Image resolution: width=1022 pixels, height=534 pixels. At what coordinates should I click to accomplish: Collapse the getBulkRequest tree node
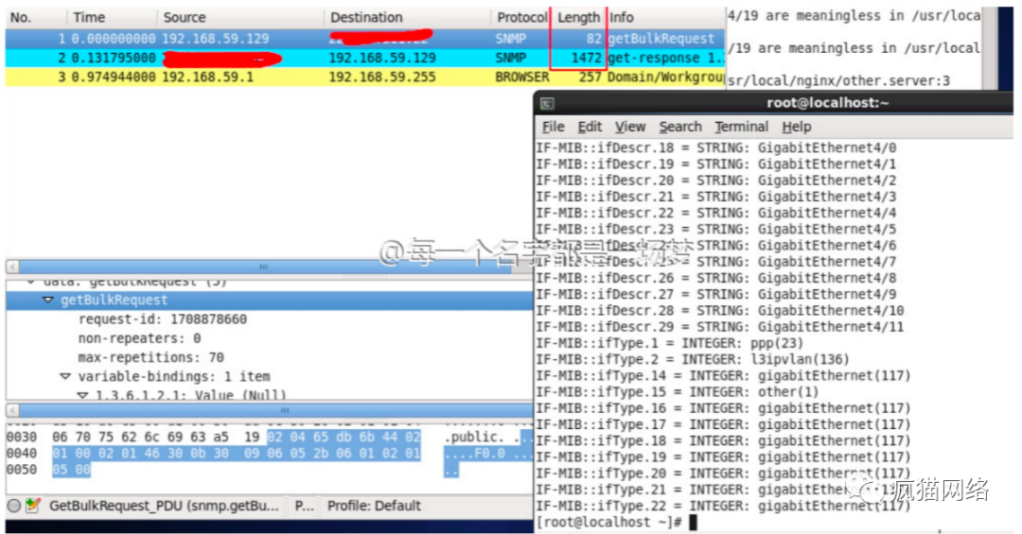(48, 300)
